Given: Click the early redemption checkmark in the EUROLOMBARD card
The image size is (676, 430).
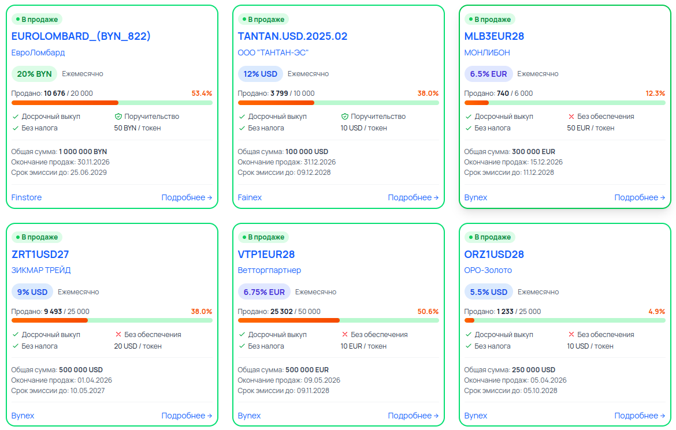Looking at the screenshot, I should pos(16,117).
